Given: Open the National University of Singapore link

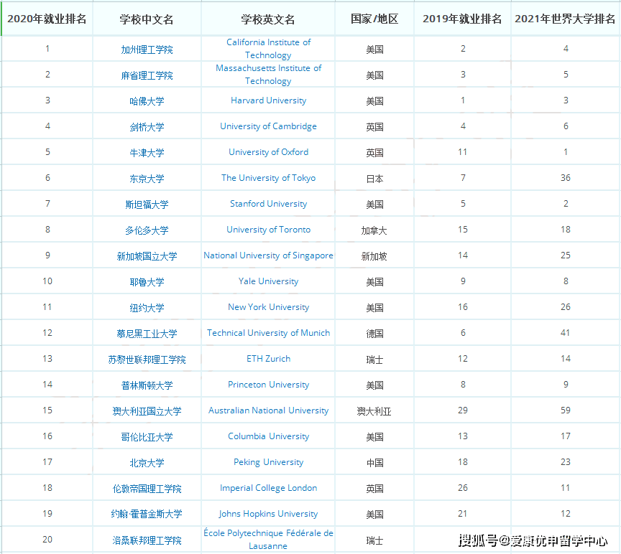Looking at the screenshot, I should (x=268, y=255).
